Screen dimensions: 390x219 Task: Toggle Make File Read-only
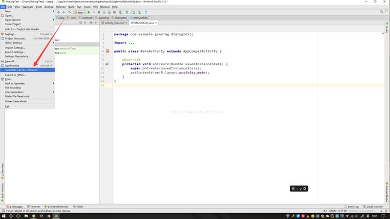(28, 96)
